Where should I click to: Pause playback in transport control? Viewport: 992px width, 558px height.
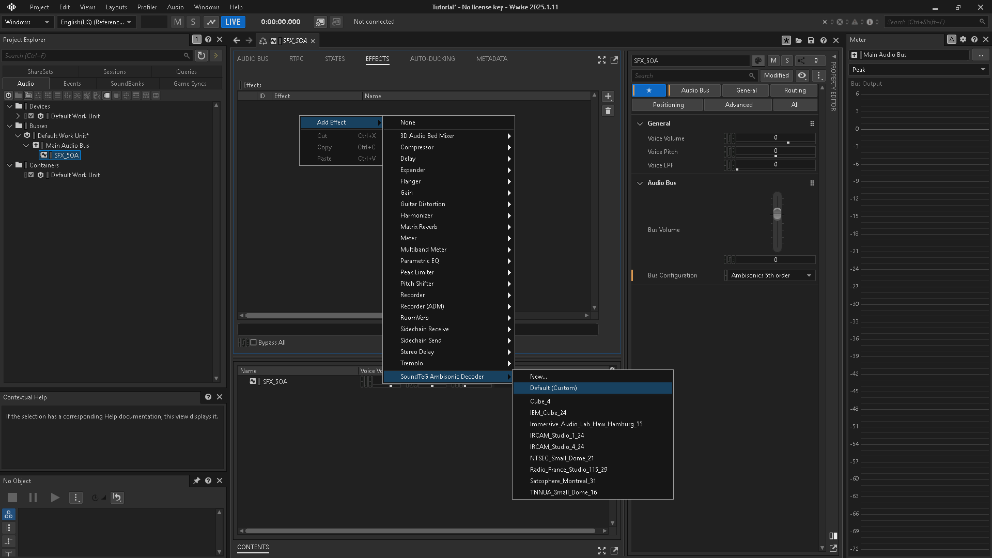(33, 498)
